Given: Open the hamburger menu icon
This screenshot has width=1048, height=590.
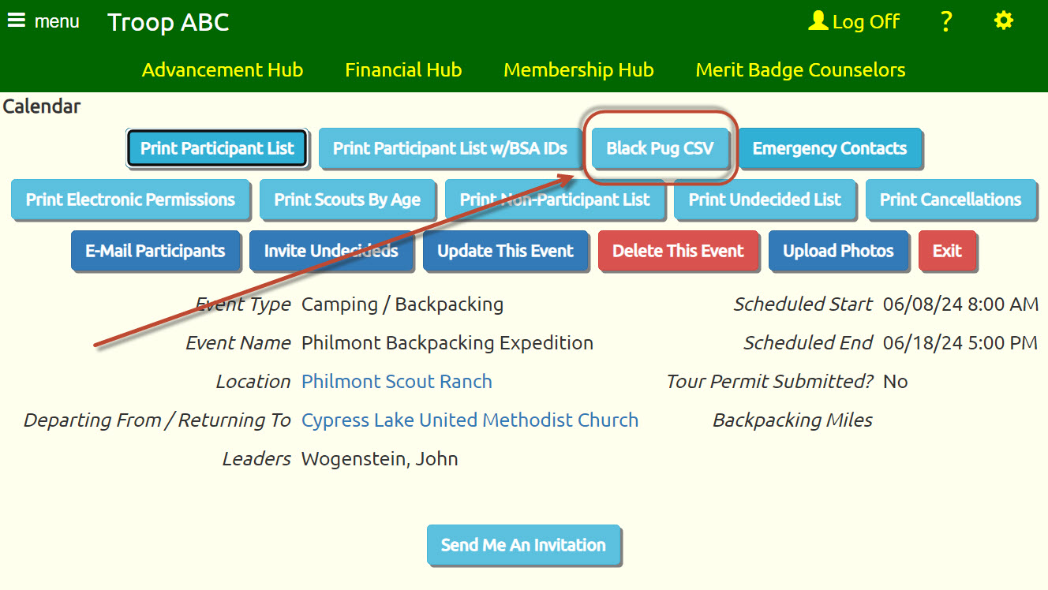Looking at the screenshot, I should click(x=16, y=21).
